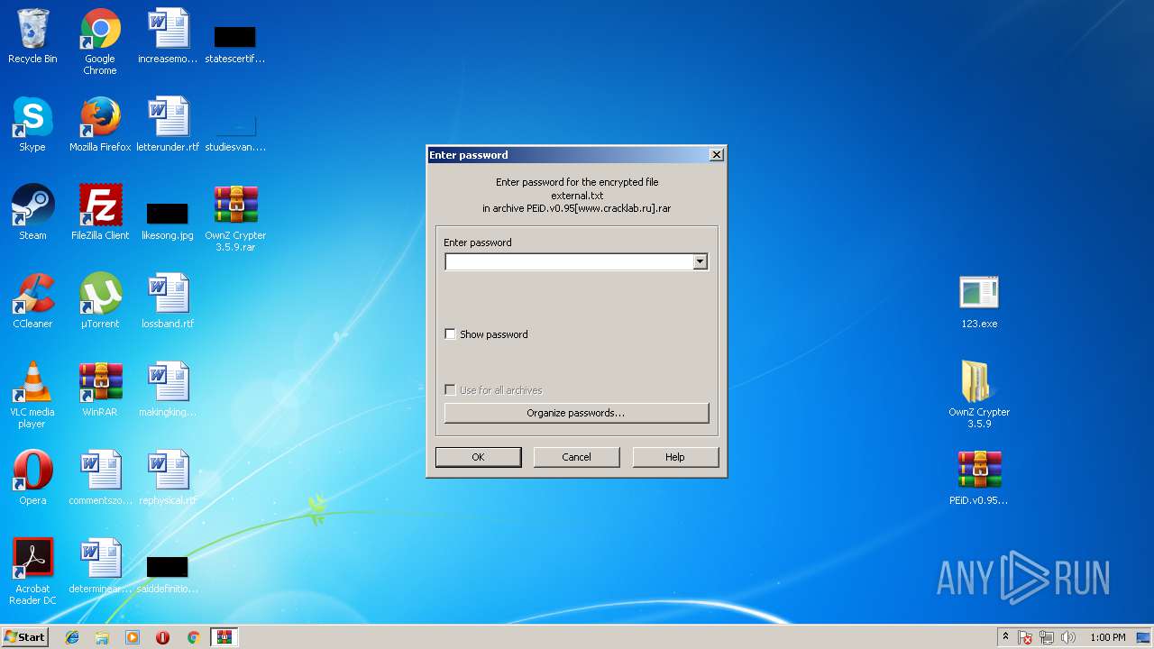The image size is (1154, 649).
Task: Click inside the Enter password field
Action: 569,261
